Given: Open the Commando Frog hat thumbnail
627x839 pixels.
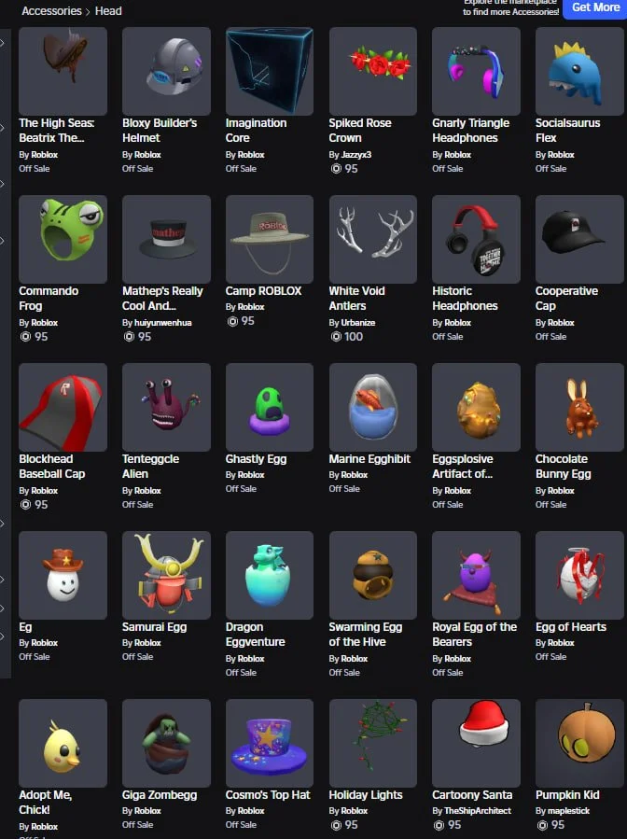Looking at the screenshot, I should click(63, 239).
